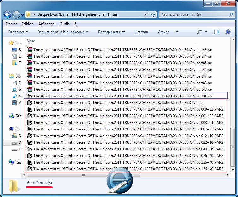The height and width of the screenshot is (197, 238).
Task: Click the vol003+04.PAR2 file icon
Action: click(x=30, y=122)
